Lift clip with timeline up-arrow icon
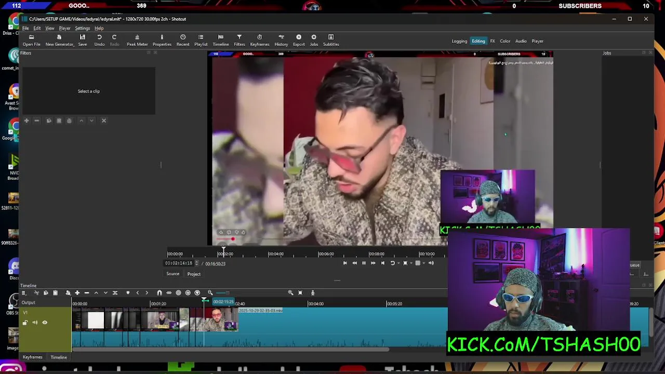 96,293
